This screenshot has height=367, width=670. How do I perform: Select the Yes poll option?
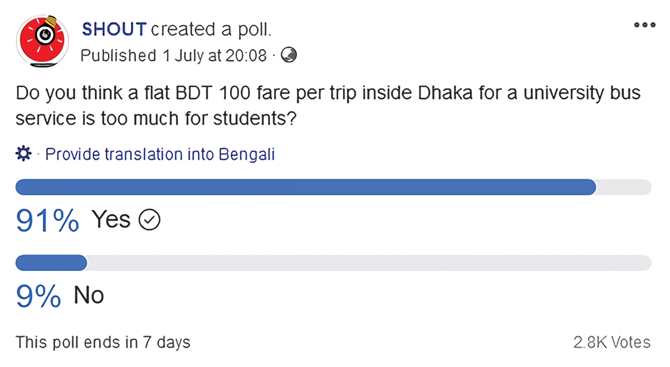click(111, 220)
